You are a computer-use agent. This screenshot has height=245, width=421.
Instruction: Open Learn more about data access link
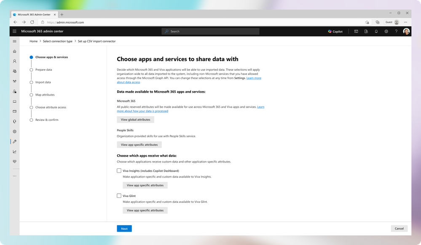[254, 78]
